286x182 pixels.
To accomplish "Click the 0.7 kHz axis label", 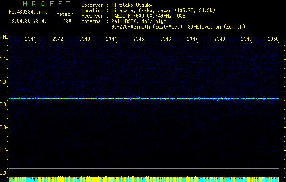I will point(4,150).
